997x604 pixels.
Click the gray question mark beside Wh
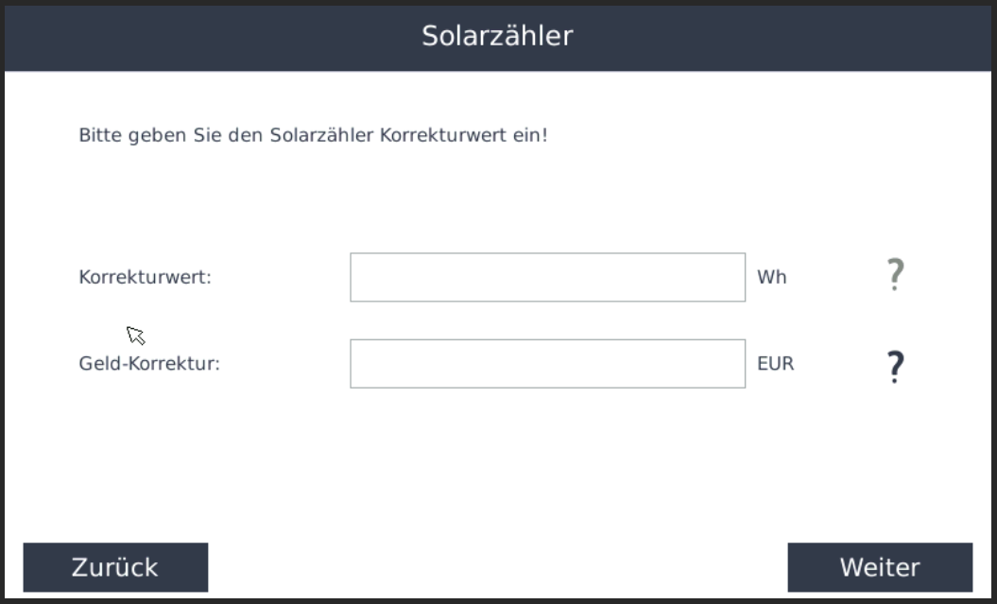(895, 275)
